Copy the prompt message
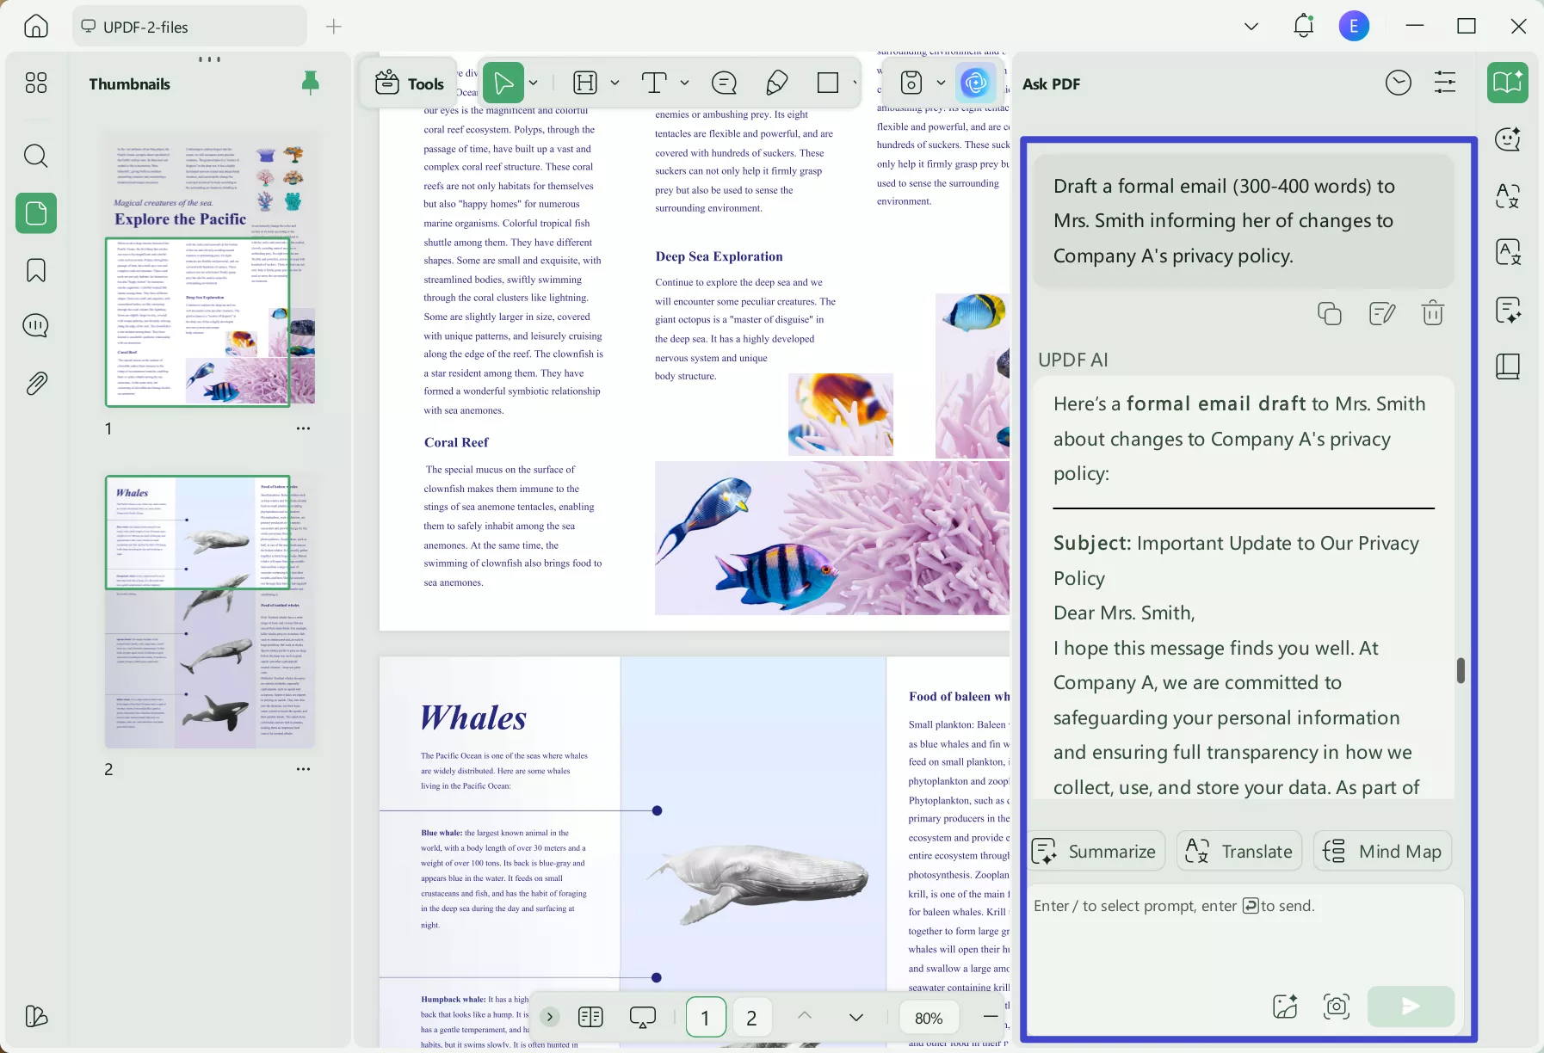 (1329, 313)
